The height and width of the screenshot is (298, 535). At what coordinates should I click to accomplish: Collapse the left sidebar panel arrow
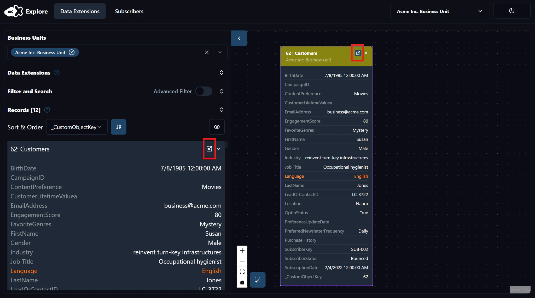239,38
